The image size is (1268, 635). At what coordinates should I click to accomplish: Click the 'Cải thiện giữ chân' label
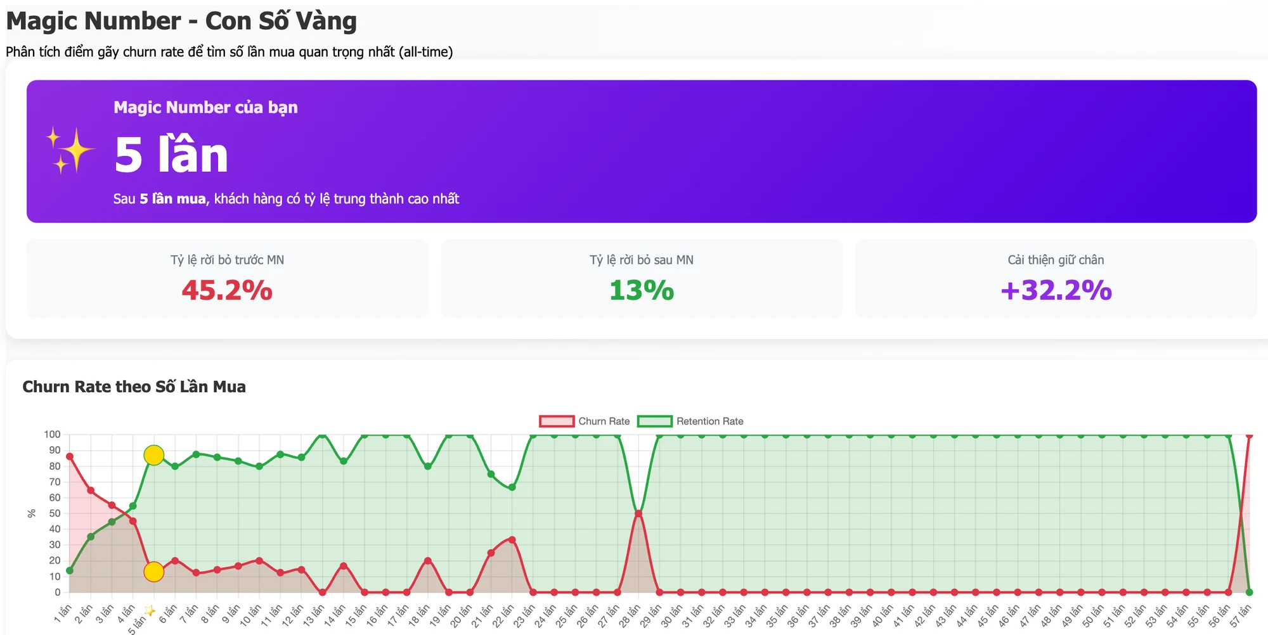pos(1056,260)
